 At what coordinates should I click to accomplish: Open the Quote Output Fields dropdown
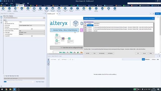tap(32, 31)
